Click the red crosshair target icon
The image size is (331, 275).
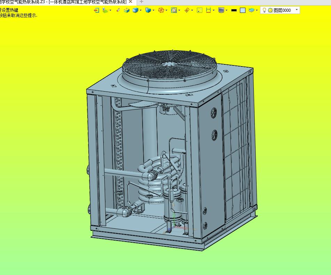click(187, 10)
